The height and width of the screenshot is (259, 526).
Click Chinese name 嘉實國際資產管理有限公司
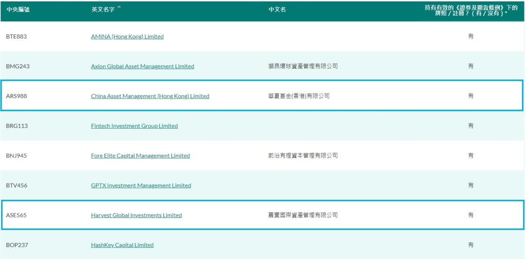(x=303, y=215)
